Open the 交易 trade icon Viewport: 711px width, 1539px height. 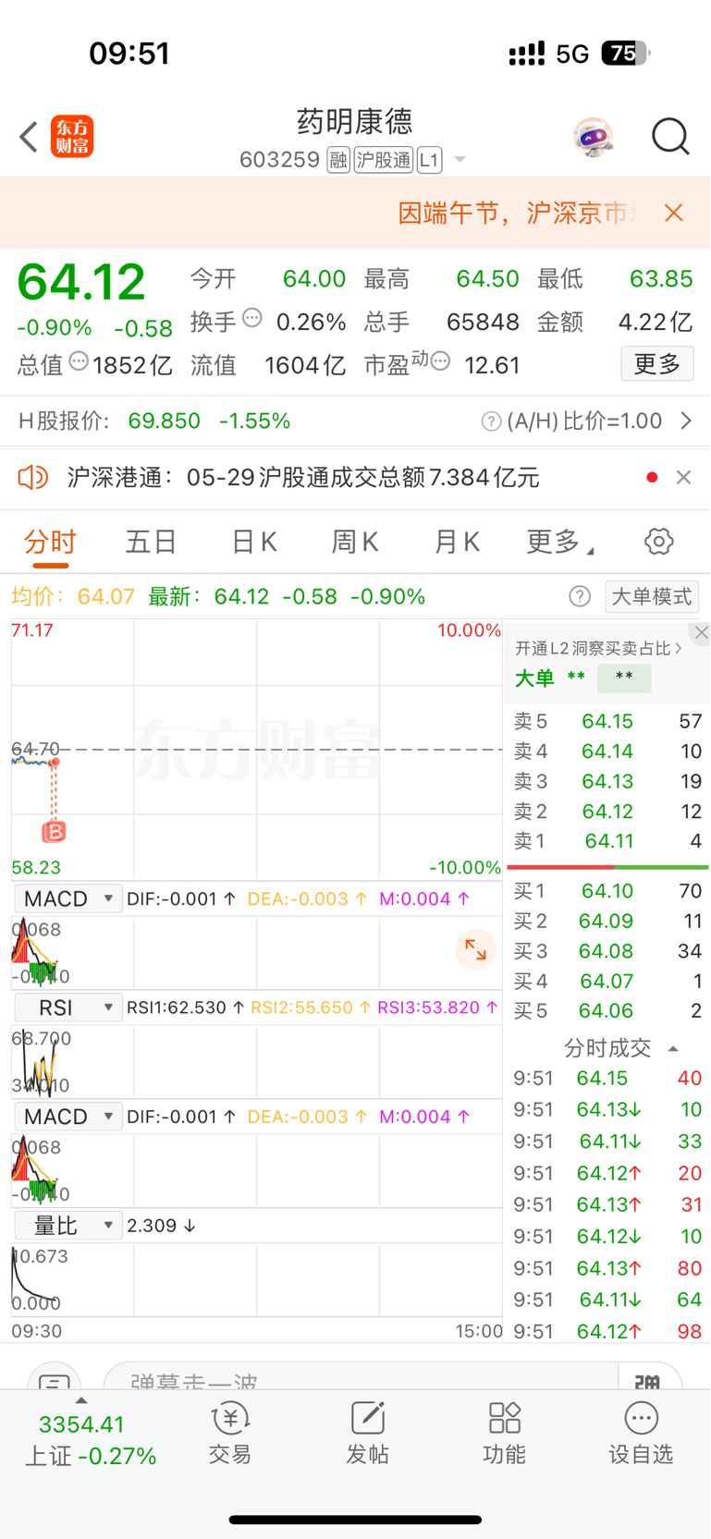230,1433
